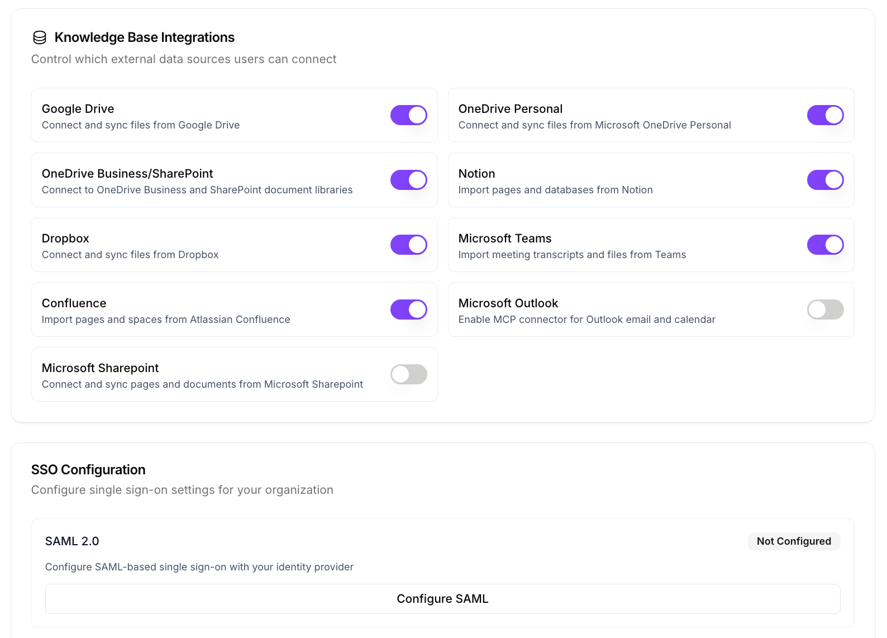
Task: Click the Google Drive card title
Action: tap(78, 109)
